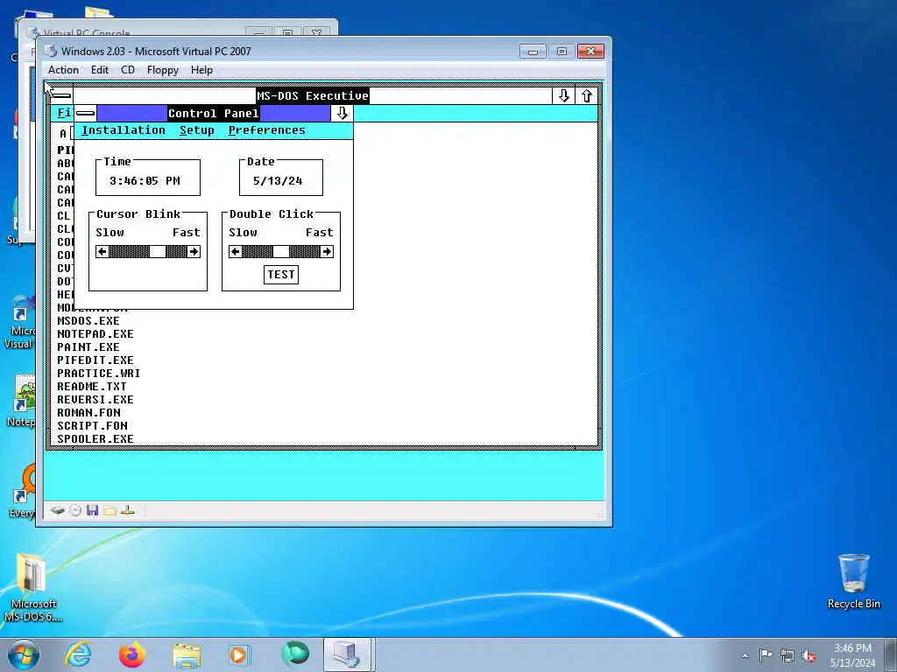The image size is (897, 672).
Task: Minimize Control Panel using its down arrow
Action: (343, 113)
